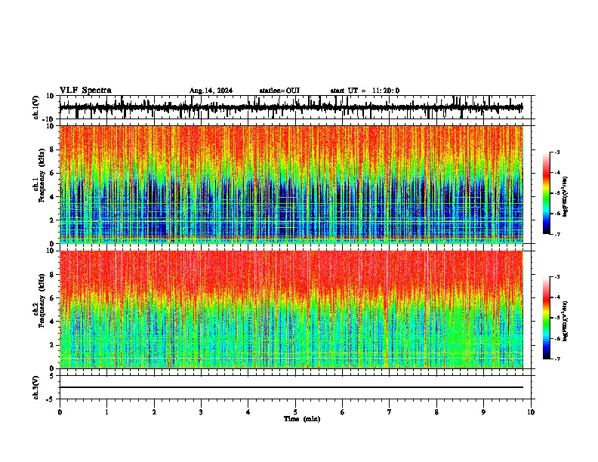Click the "start UT = 11:20:0" header text

tap(365, 91)
